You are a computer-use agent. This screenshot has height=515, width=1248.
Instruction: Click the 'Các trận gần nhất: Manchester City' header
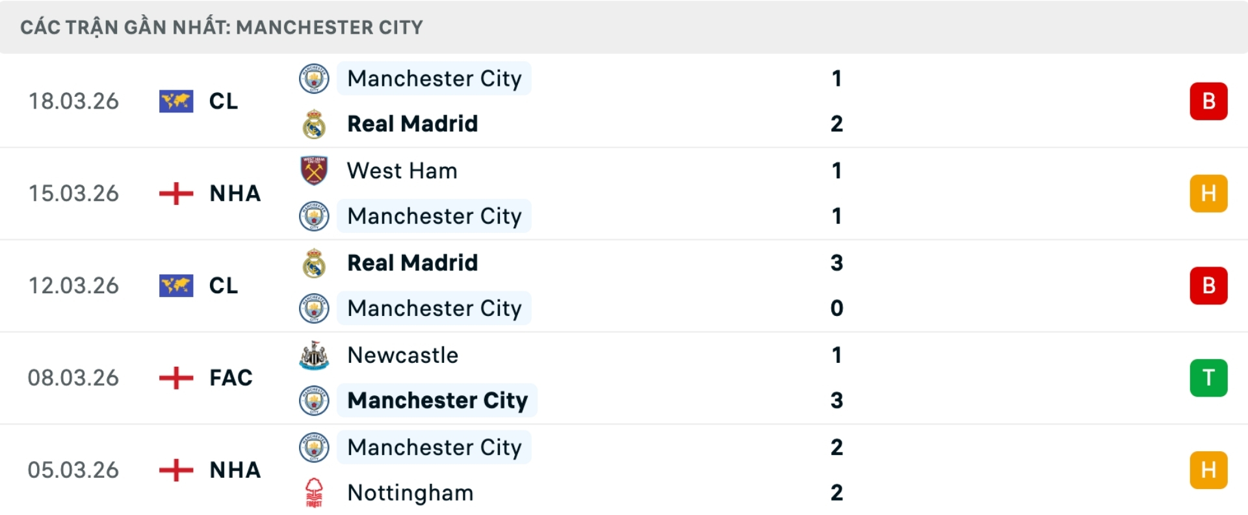[x=222, y=27]
